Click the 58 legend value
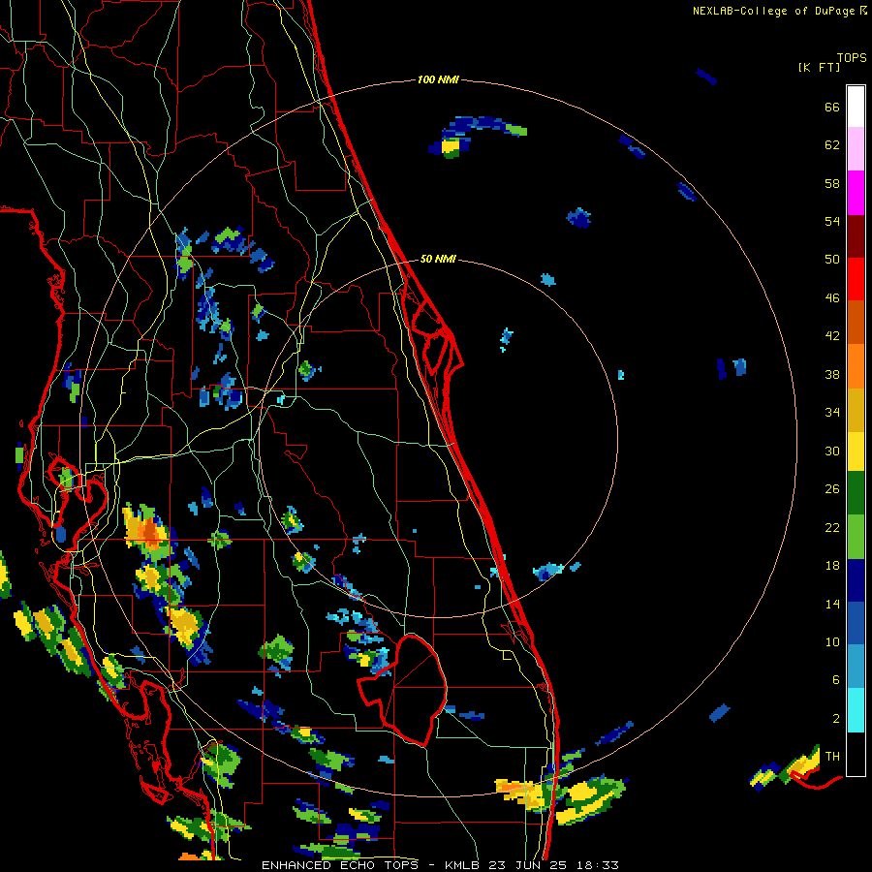Image resolution: width=872 pixels, height=872 pixels. pyautogui.click(x=832, y=183)
